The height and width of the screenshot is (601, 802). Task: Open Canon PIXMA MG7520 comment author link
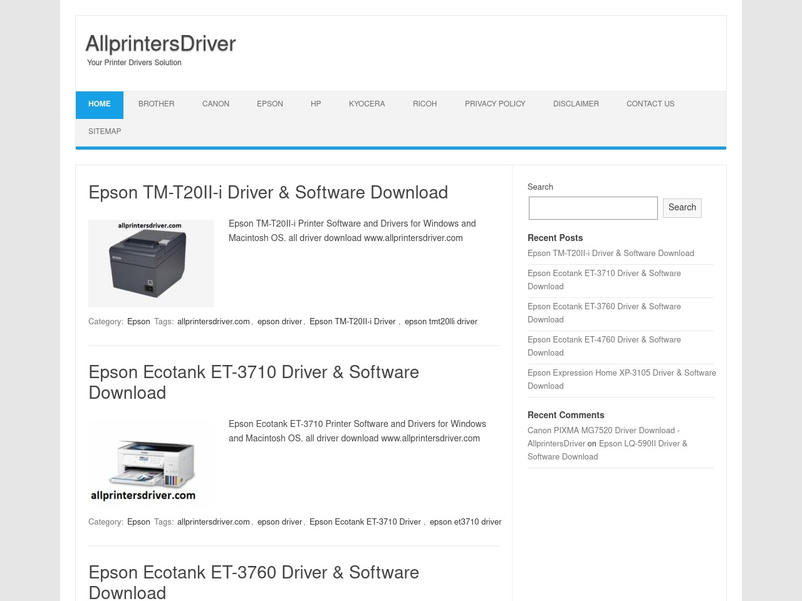(603, 438)
